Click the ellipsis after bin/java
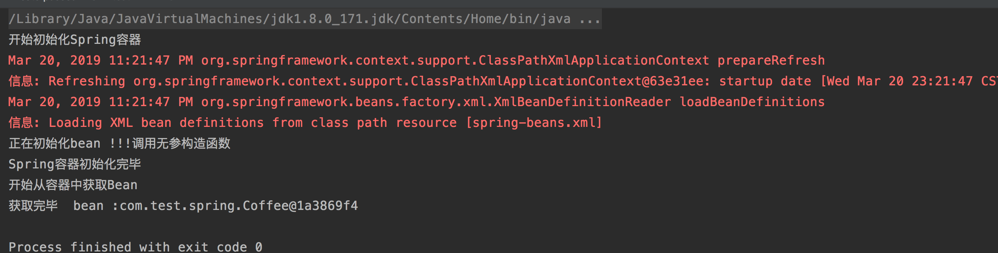998x253 pixels. coord(589,18)
